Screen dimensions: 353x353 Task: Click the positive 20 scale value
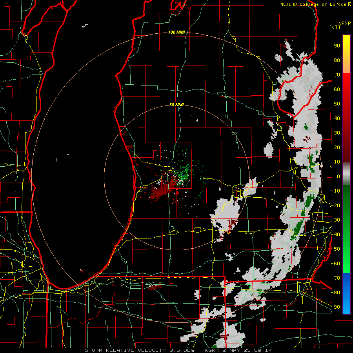coord(337,147)
